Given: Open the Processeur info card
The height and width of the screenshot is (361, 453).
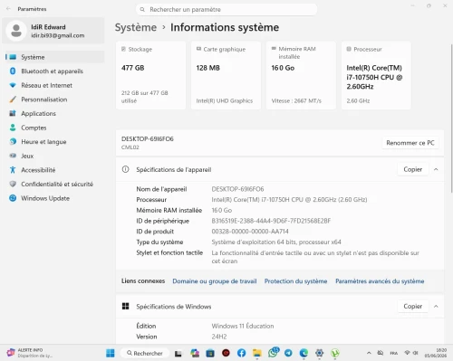Looking at the screenshot, I should (x=376, y=75).
